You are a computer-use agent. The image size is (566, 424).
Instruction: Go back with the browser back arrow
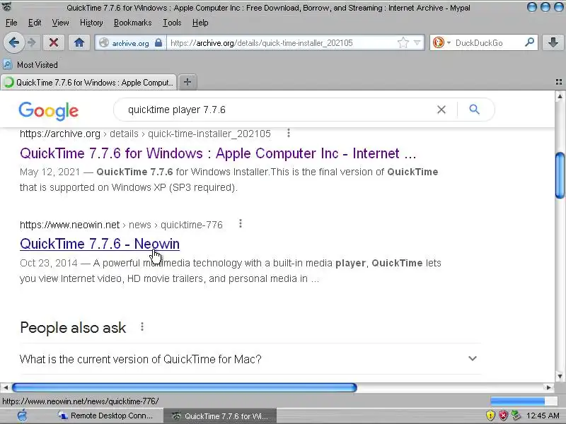point(13,42)
